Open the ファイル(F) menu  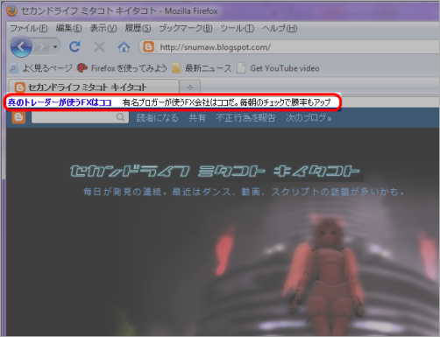(x=29, y=28)
